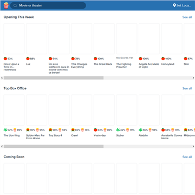
Task: Click Top Box Office section heading
Action: (x=15, y=88)
